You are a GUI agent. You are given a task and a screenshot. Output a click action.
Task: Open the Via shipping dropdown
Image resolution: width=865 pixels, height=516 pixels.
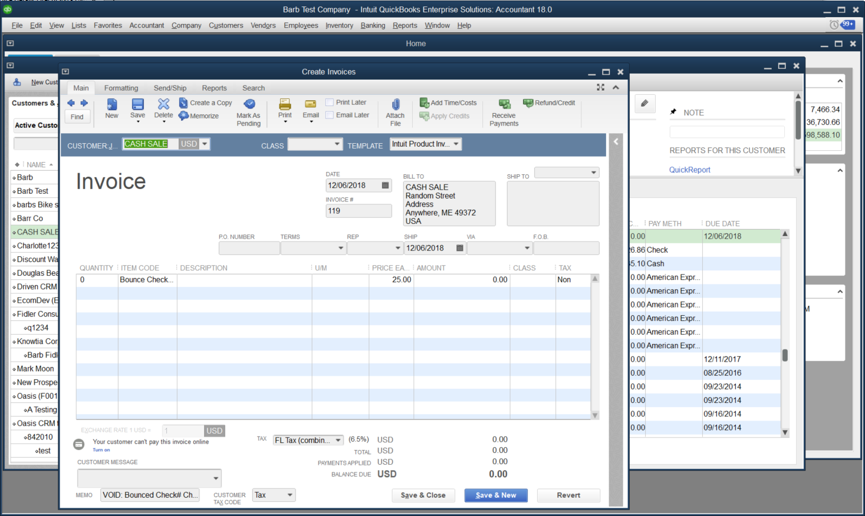click(527, 248)
